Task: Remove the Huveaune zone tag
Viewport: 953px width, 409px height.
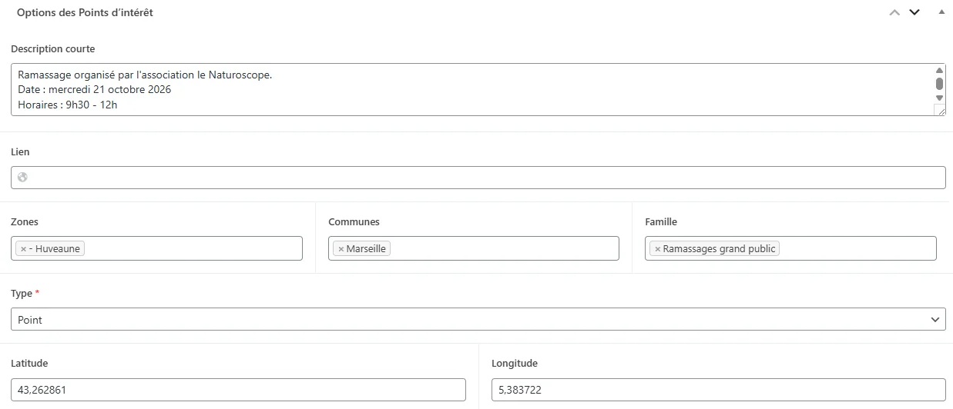Action: tap(23, 249)
